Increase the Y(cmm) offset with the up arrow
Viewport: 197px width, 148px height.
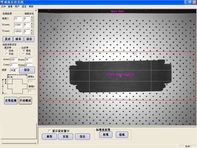click(x=32, y=30)
